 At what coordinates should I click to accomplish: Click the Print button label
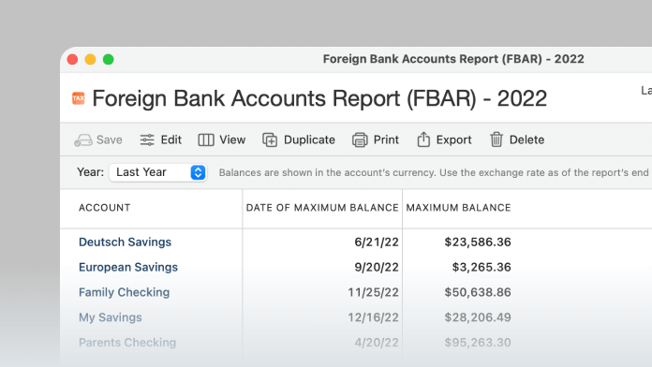point(386,140)
